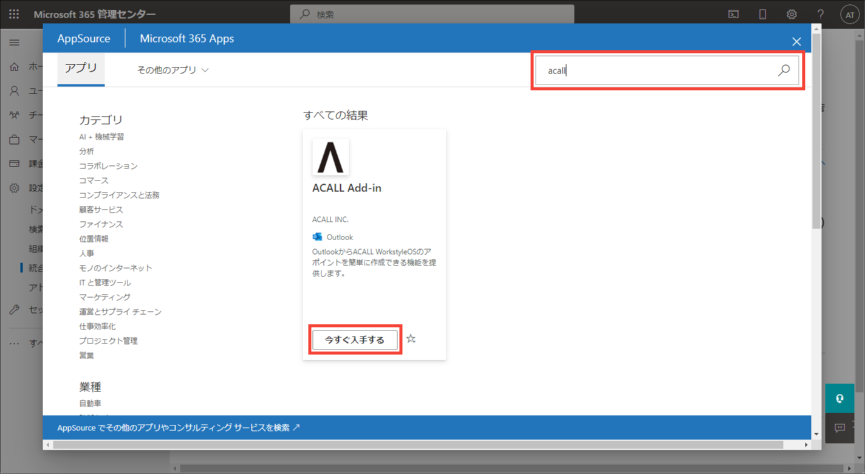
Task: Open the AT account avatar
Action: [850, 15]
